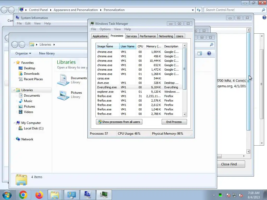Click End Process button
Screen dimensions: 267x200
pyautogui.click(x=174, y=122)
